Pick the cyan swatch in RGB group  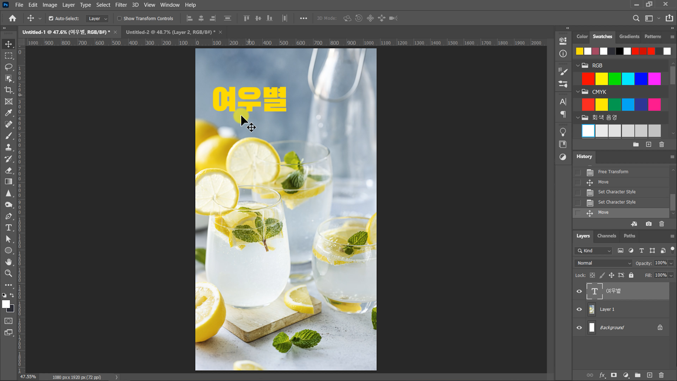[628, 79]
